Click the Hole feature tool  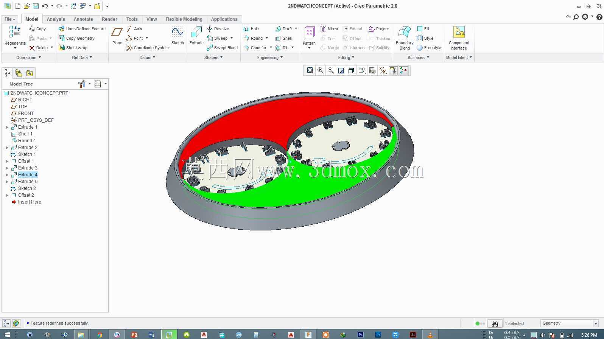point(251,29)
